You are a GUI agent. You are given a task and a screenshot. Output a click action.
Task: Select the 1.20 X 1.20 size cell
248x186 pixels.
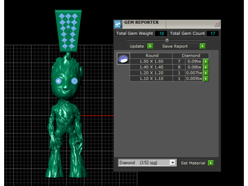tap(151, 73)
